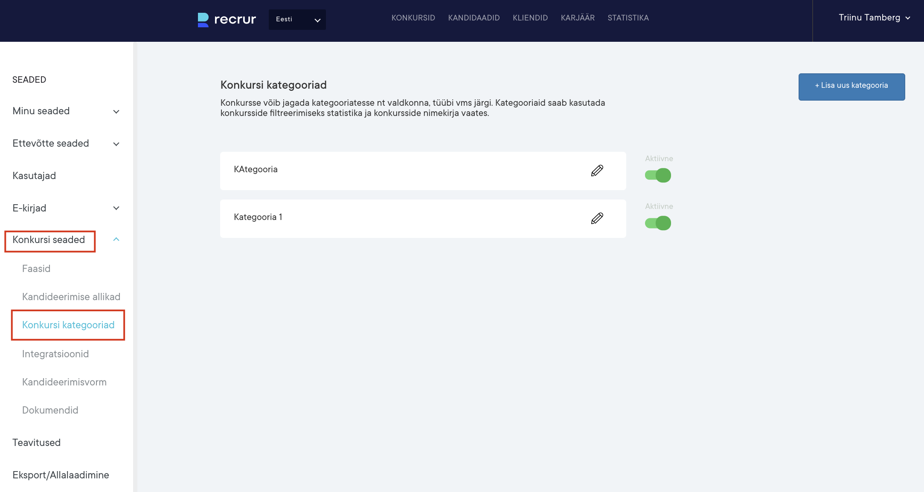Go to the KONKURSID menu
Viewport: 924px width, 492px height.
coord(413,18)
